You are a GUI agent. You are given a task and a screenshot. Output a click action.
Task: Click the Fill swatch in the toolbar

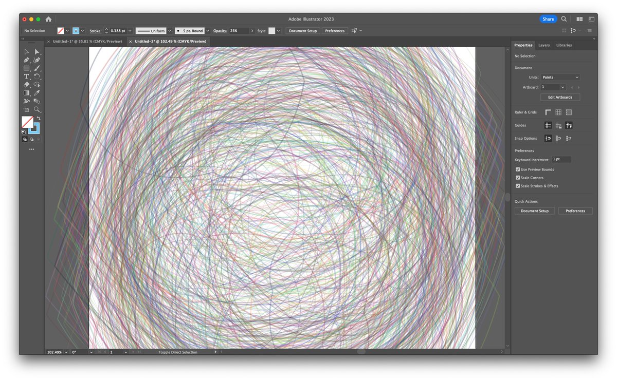27,122
